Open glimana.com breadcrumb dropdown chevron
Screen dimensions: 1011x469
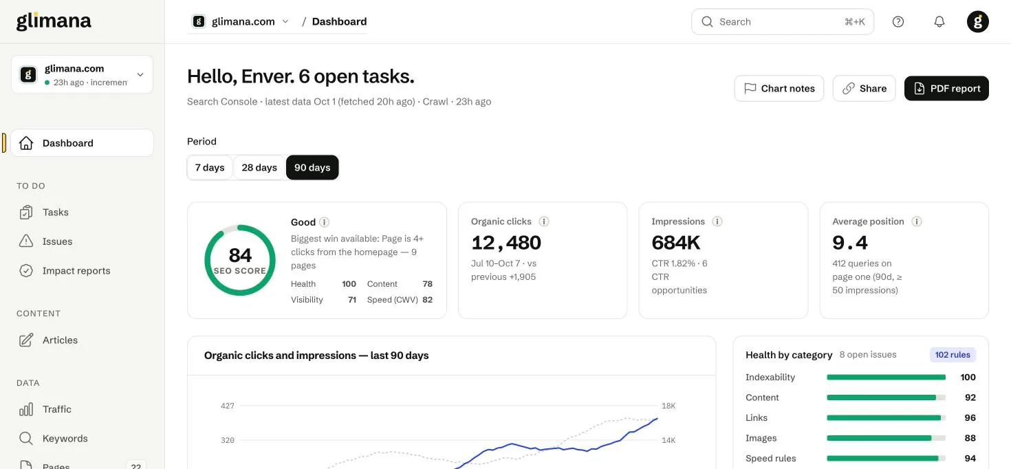pyautogui.click(x=285, y=21)
